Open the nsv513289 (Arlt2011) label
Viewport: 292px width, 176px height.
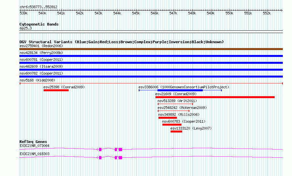177,101
